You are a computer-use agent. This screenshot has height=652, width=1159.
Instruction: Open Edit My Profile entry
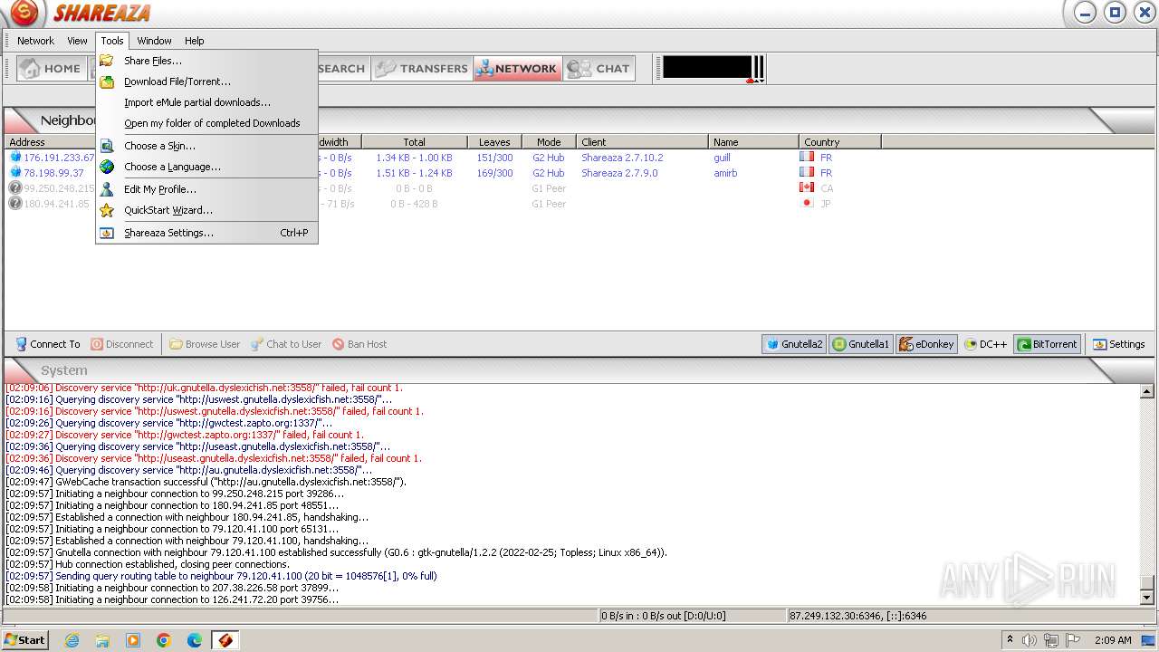pos(206,189)
